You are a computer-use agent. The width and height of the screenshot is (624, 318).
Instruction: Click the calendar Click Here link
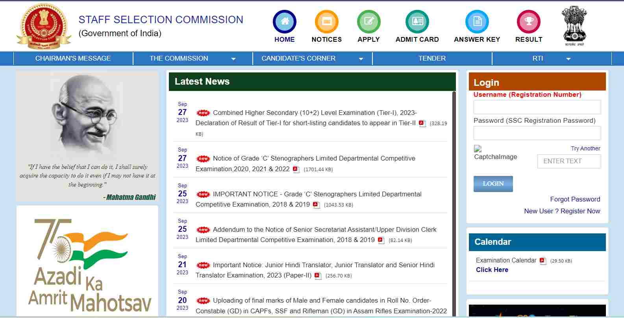click(x=492, y=270)
